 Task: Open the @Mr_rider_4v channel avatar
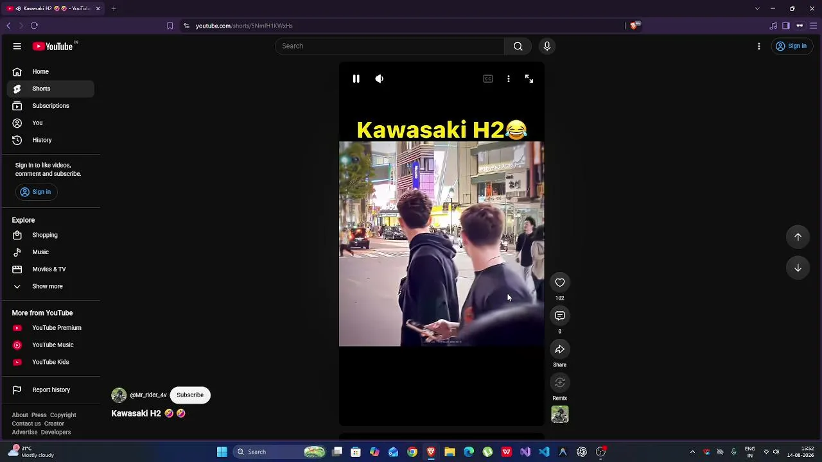tap(119, 395)
